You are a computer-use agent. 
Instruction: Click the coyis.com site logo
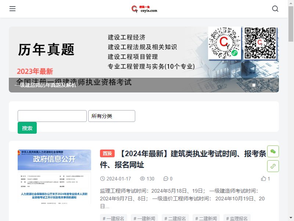144,9
